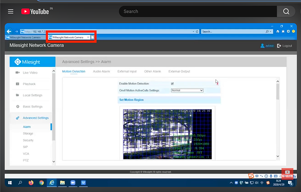Open the address bar history dropdown arrow
The image size is (301, 192).
pos(193,32)
